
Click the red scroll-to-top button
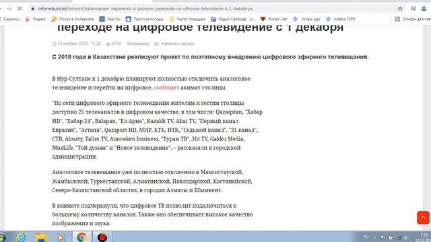point(423,218)
